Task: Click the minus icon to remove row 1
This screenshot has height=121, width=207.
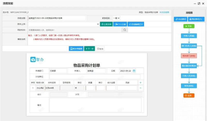Action: 141,88
